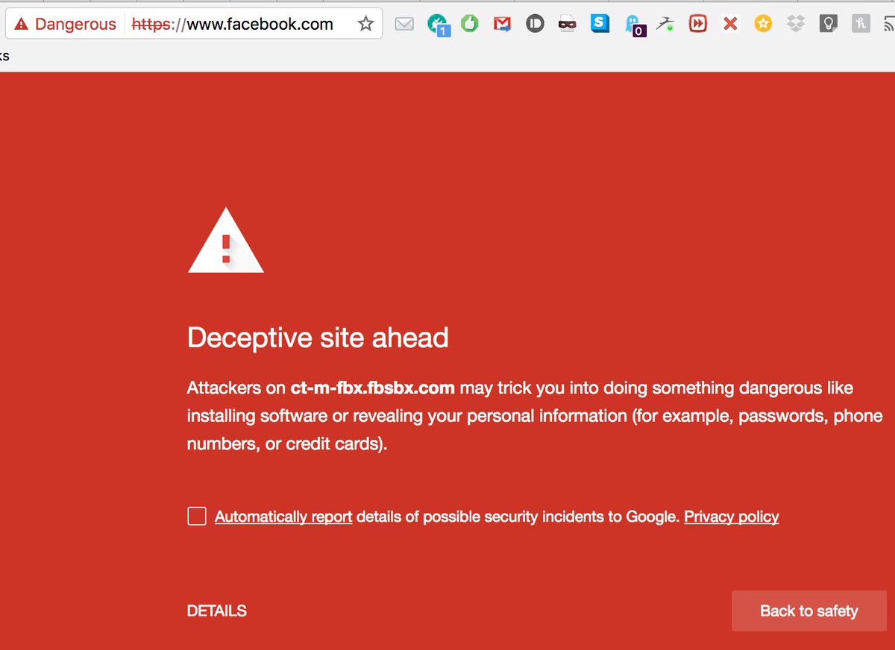Click the Dangerous warning triangle in address bar
Image resolution: width=895 pixels, height=650 pixels.
tap(21, 25)
